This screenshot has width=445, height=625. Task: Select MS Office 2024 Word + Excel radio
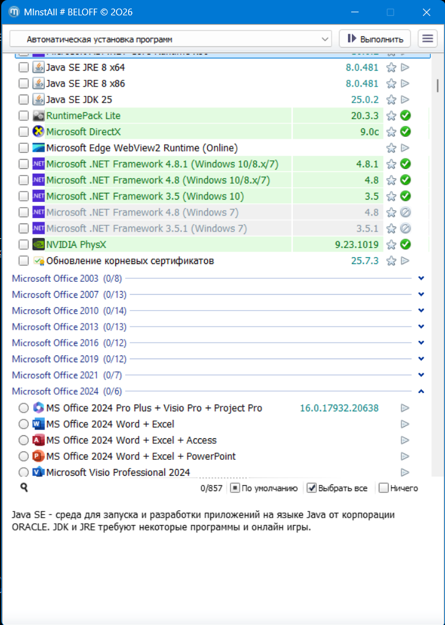24,424
